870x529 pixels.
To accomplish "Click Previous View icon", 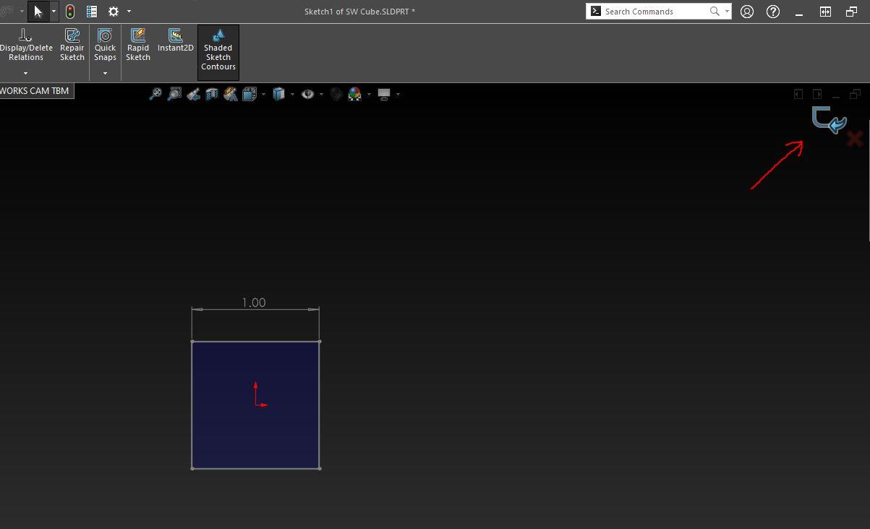I will pos(193,94).
